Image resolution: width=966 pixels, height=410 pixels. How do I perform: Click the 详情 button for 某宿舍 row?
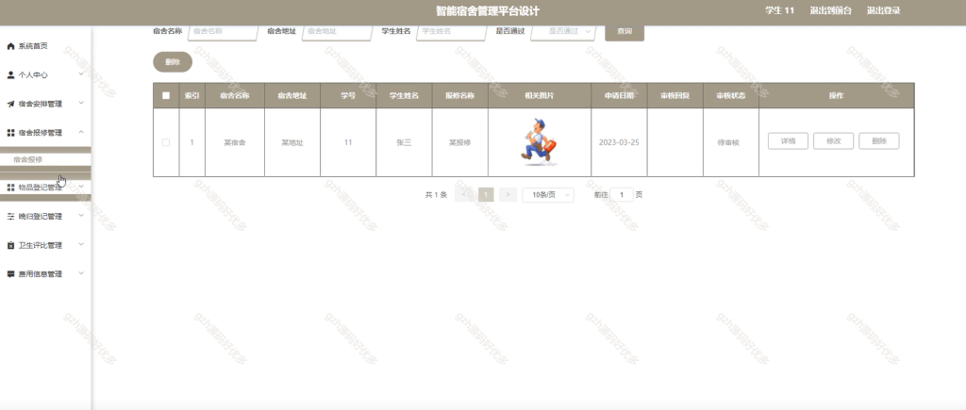click(x=788, y=141)
